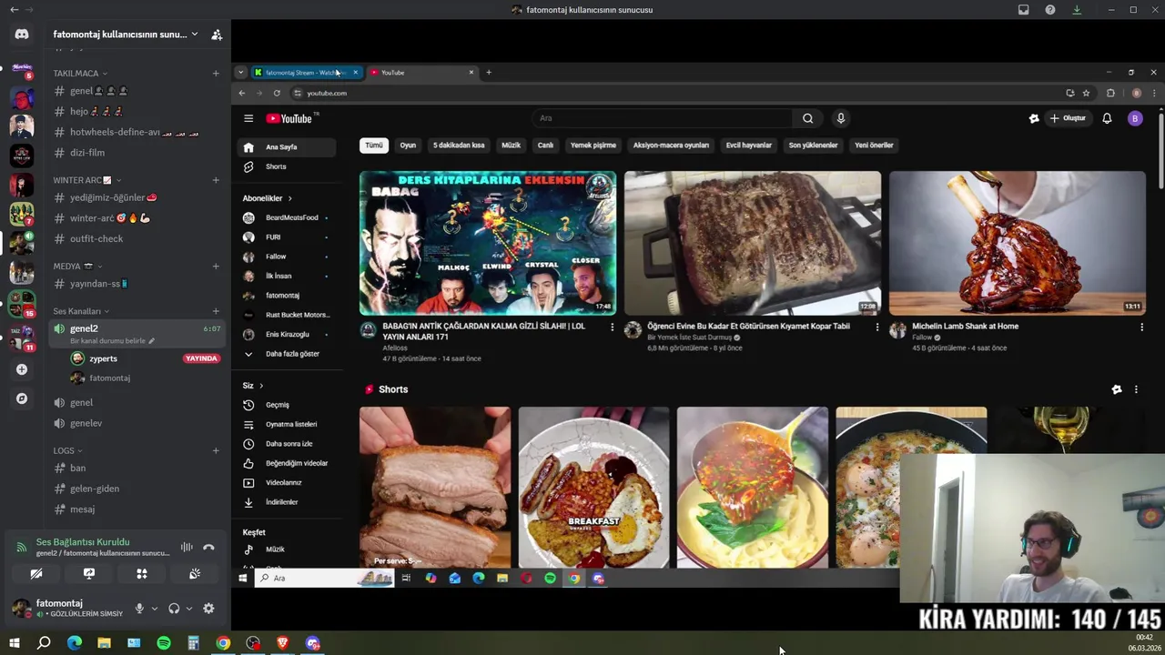Open YouTube hamburger guide menu
Viewport: 1165px width, 655px height.
click(x=248, y=118)
